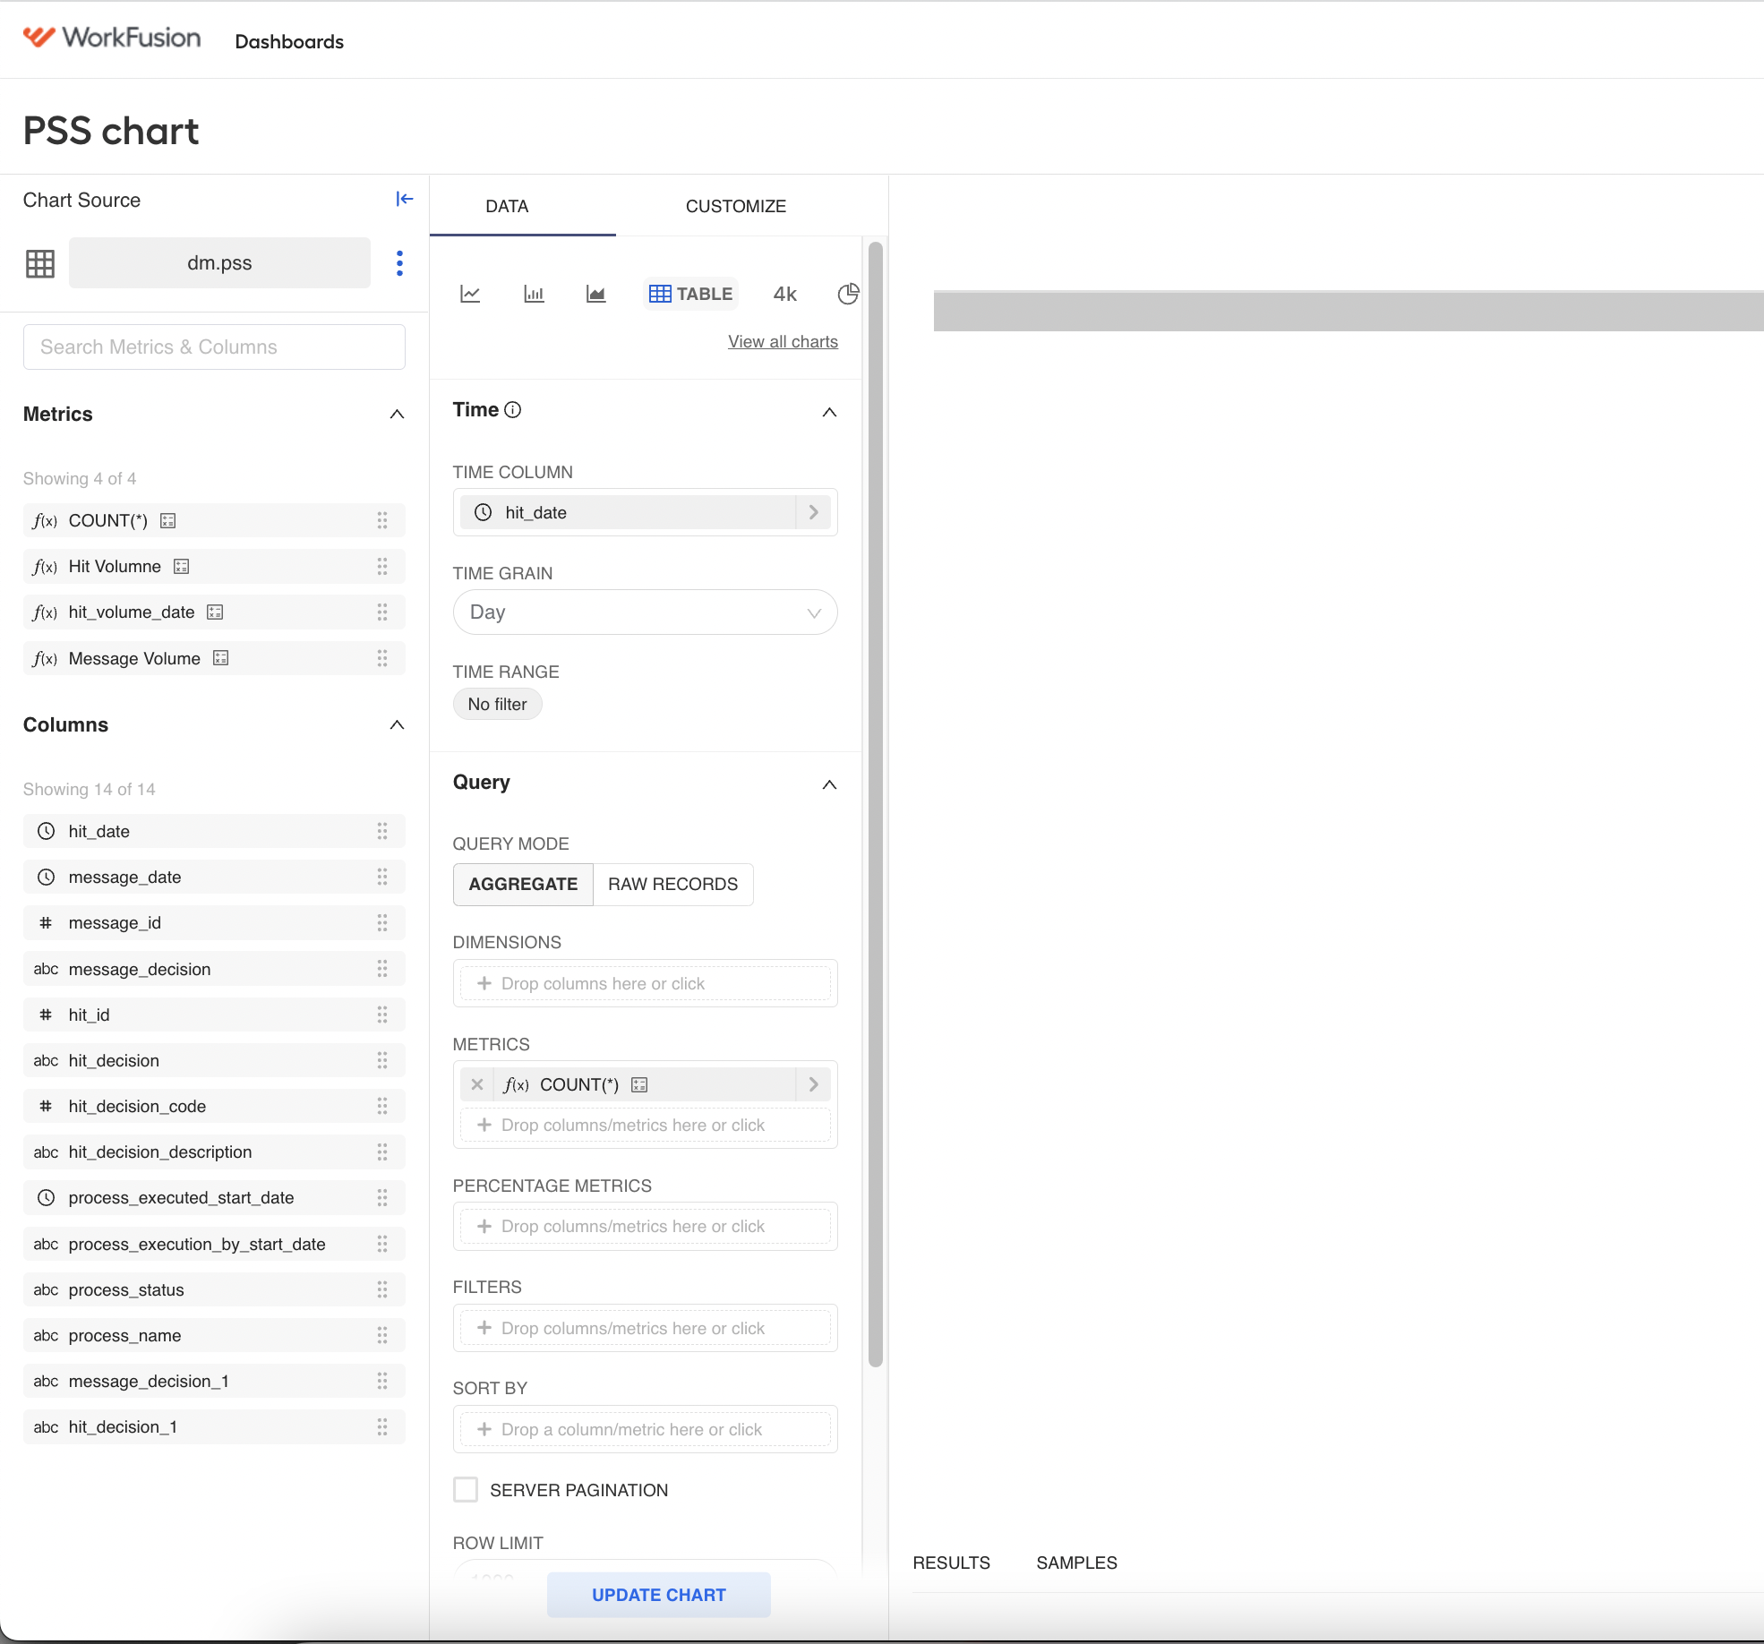1764x1644 pixels.
Task: Click the Time section info icon
Action: 513,410
